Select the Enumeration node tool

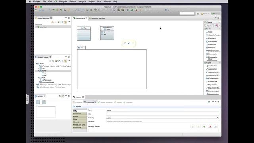pyautogui.click(x=212, y=54)
